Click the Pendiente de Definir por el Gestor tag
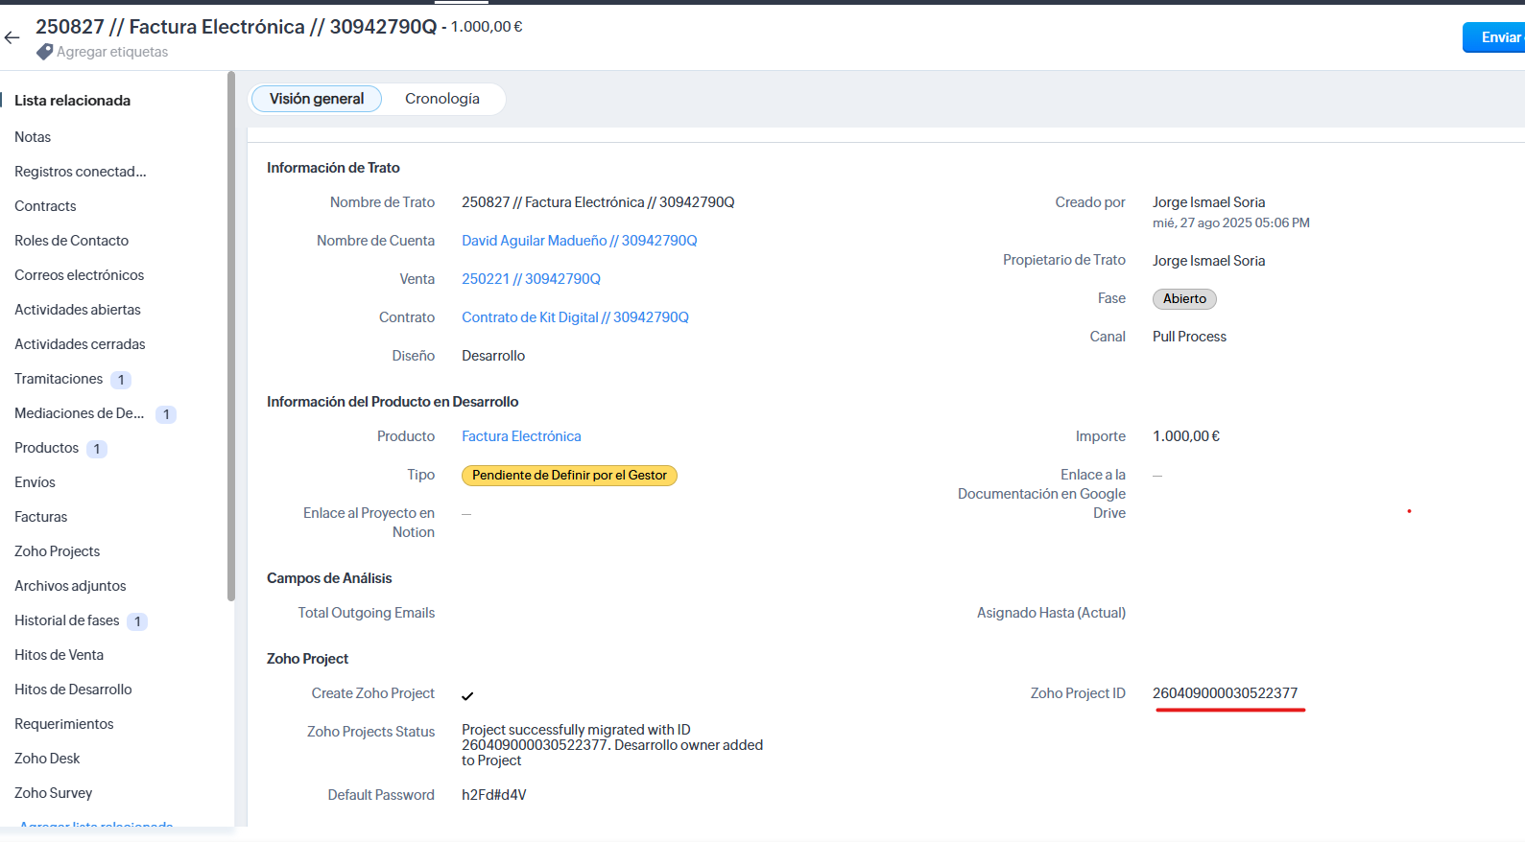 pyautogui.click(x=569, y=476)
